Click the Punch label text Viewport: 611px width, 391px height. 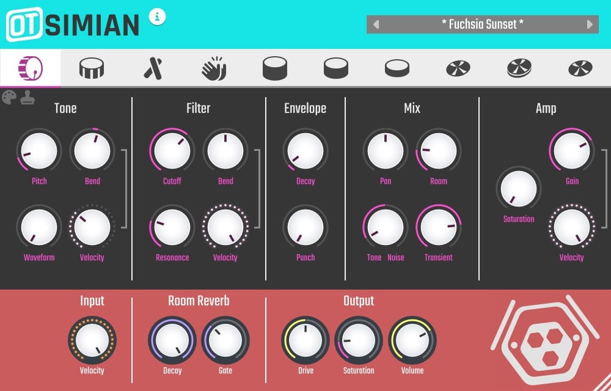tap(305, 257)
